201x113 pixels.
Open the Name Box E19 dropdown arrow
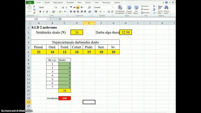click(48, 19)
